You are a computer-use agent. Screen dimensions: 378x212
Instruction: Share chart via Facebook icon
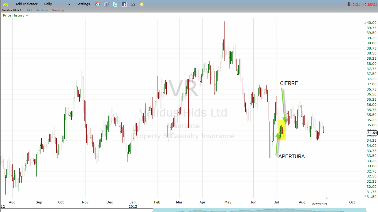(124, 4)
